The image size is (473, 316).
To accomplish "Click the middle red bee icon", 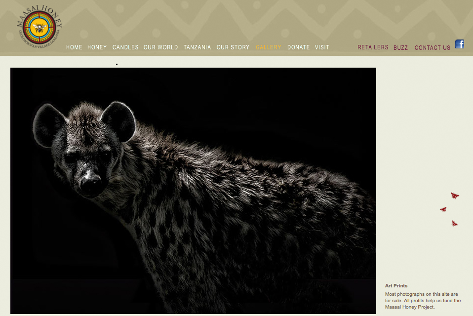I will (x=443, y=209).
